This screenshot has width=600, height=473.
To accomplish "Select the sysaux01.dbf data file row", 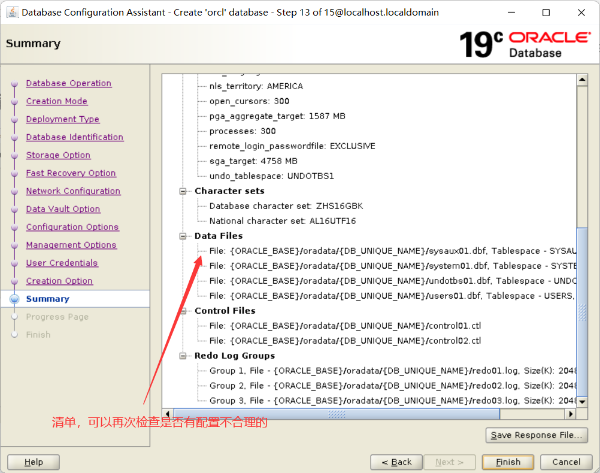I will tap(393, 251).
